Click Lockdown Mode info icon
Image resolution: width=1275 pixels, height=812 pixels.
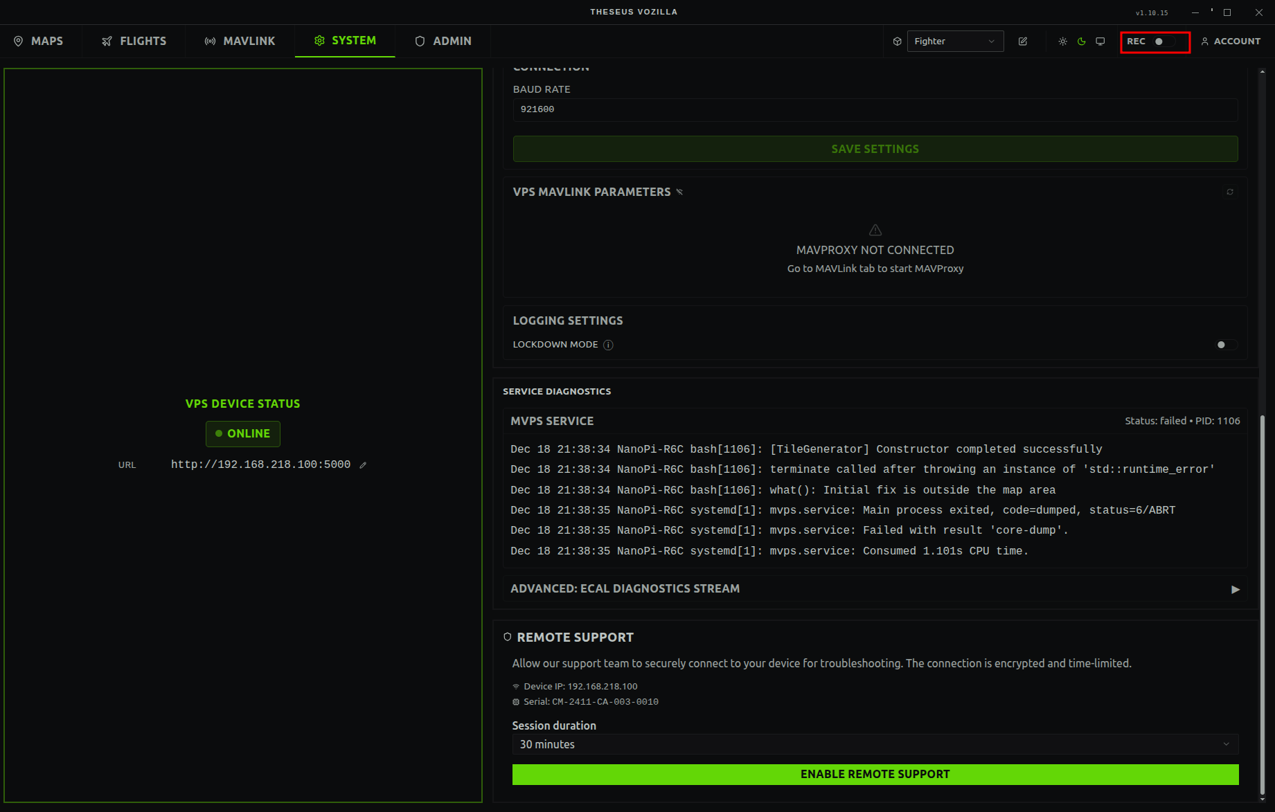[x=608, y=345]
